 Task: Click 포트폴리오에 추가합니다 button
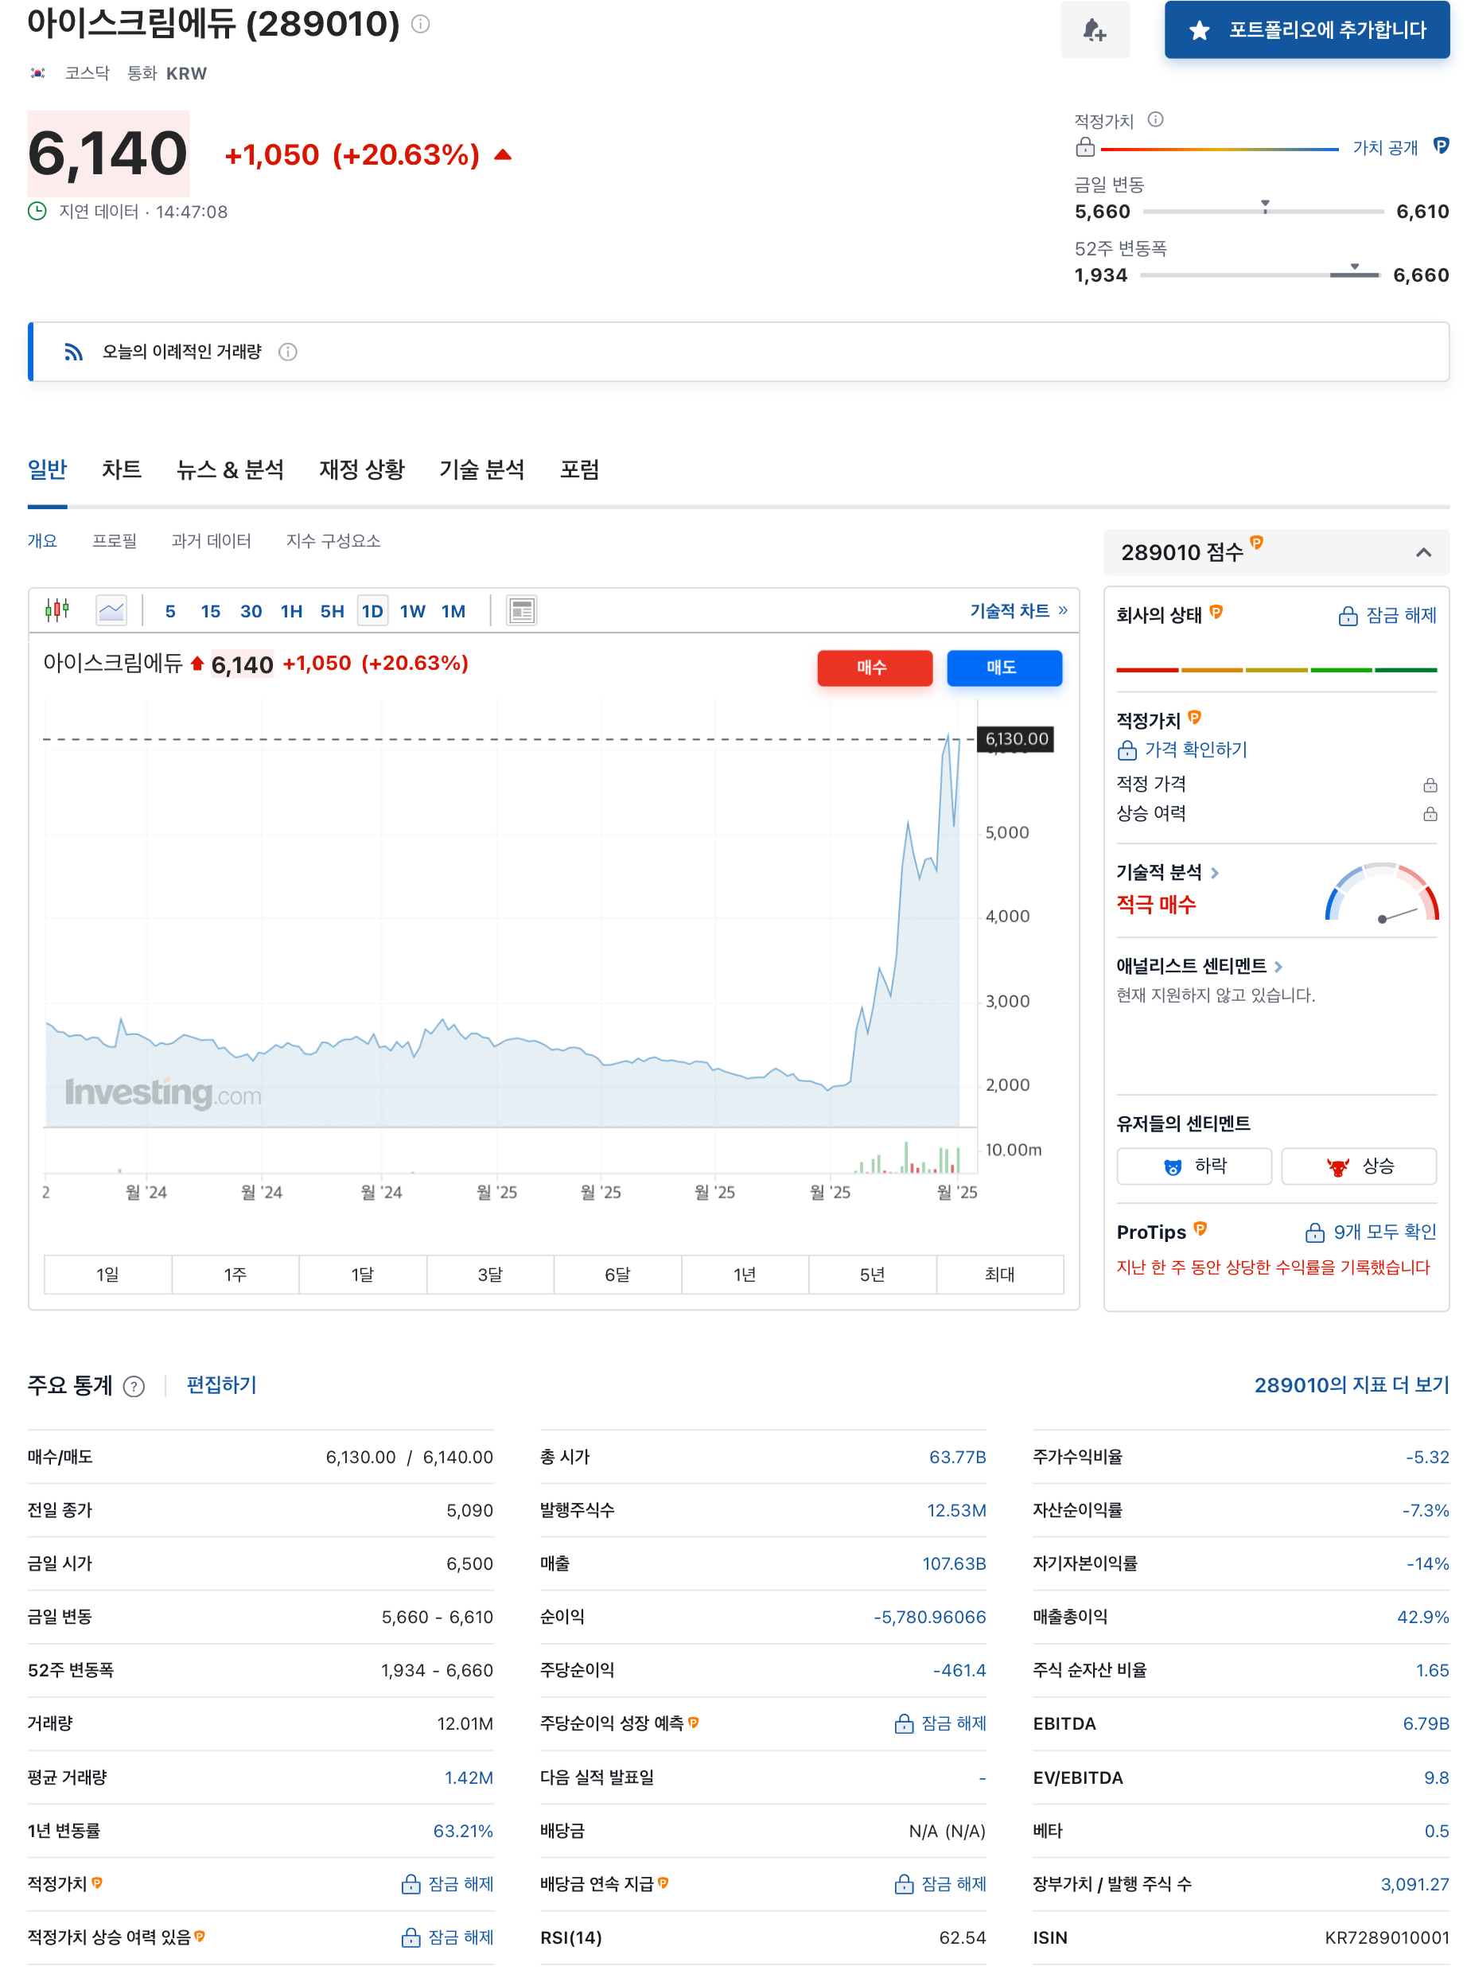(1306, 30)
